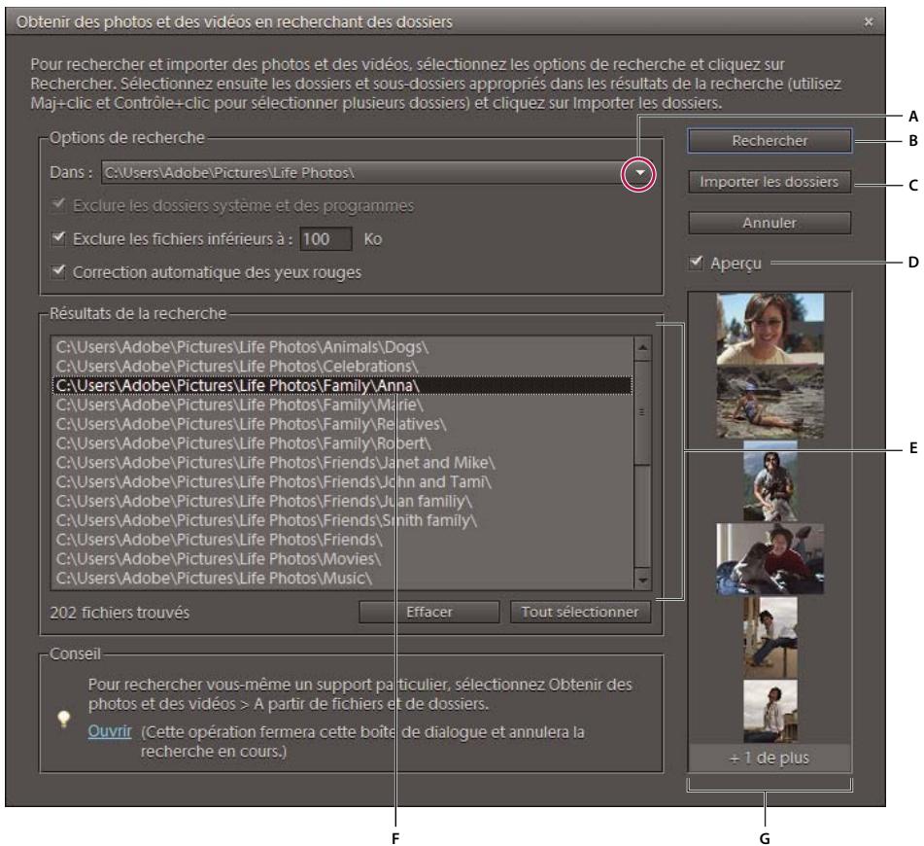The image size is (924, 846).
Task: Select the Life Photos\Music result
Action: click(x=342, y=579)
